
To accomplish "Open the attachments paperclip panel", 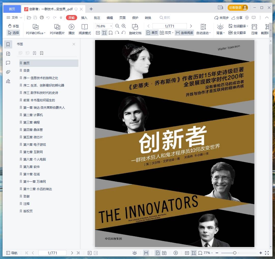I will click(8, 72).
